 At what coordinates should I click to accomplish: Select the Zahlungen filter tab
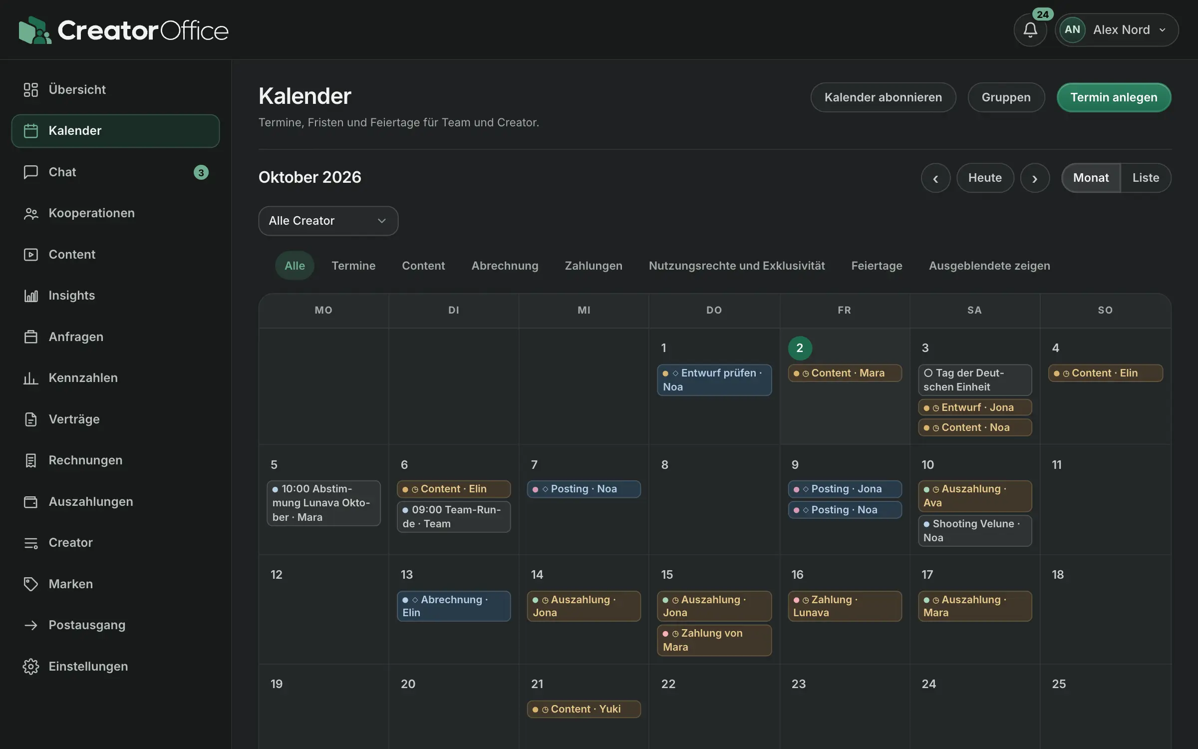point(594,266)
